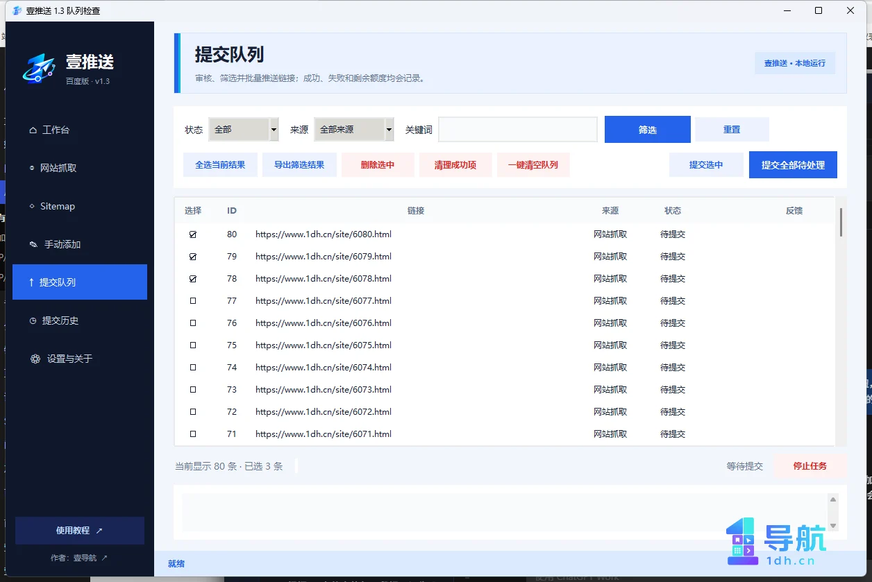Select 提交队列 in the sidebar
The height and width of the screenshot is (582, 872).
coord(80,282)
